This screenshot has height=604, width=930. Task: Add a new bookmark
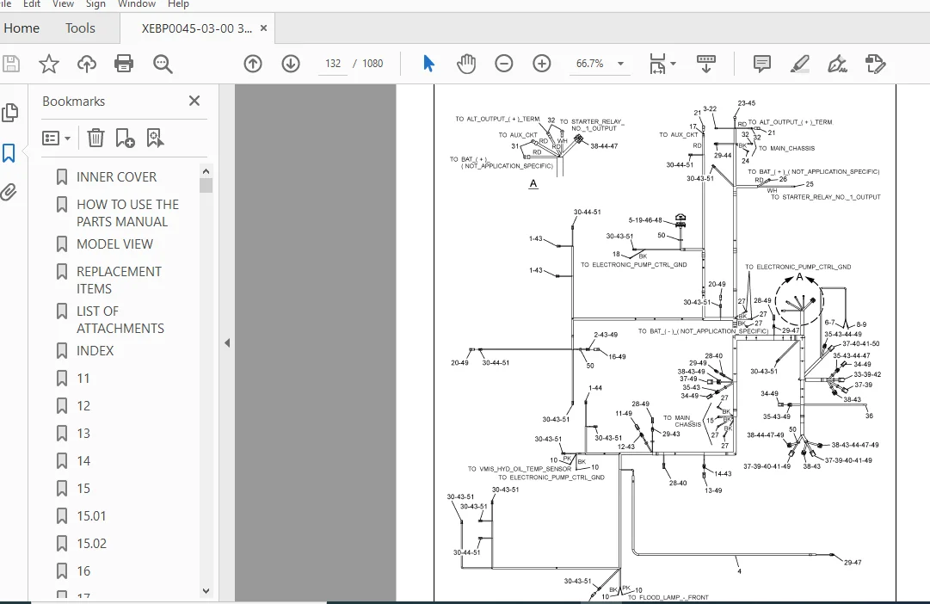(125, 139)
